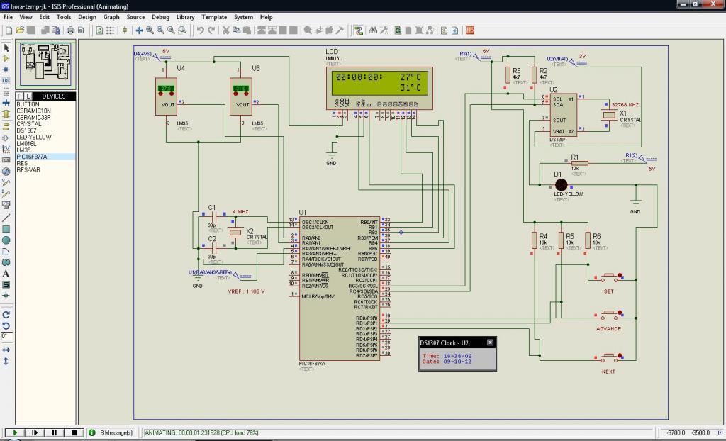Redraw the display with refresh icon
Viewport: 726px width, 441px height.
click(x=99, y=30)
